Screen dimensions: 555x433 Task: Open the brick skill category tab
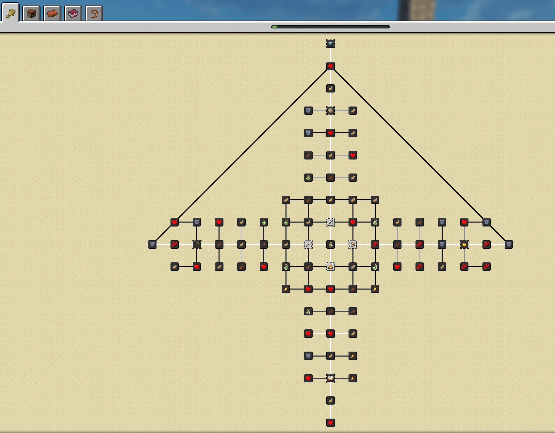[x=52, y=13]
